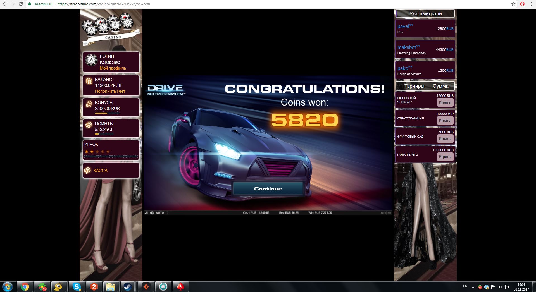Mute the game sound speaker icon
Viewport: 536px width, 292px height.
152,213
